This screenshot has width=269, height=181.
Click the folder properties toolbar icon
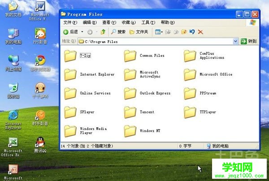click(x=184, y=32)
